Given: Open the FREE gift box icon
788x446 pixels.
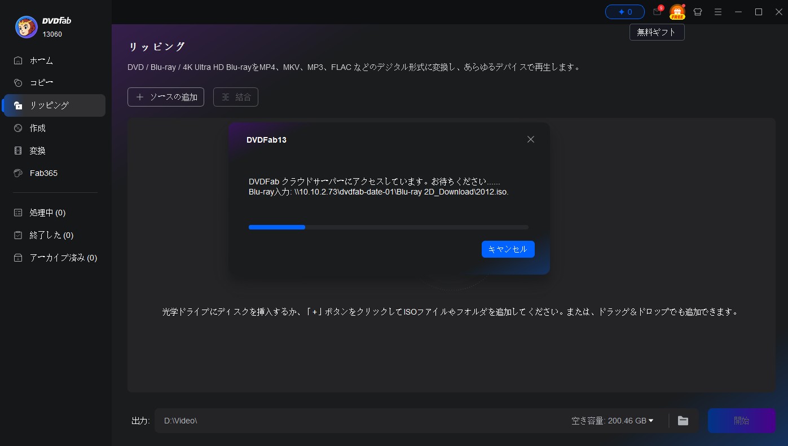Looking at the screenshot, I should [677, 12].
